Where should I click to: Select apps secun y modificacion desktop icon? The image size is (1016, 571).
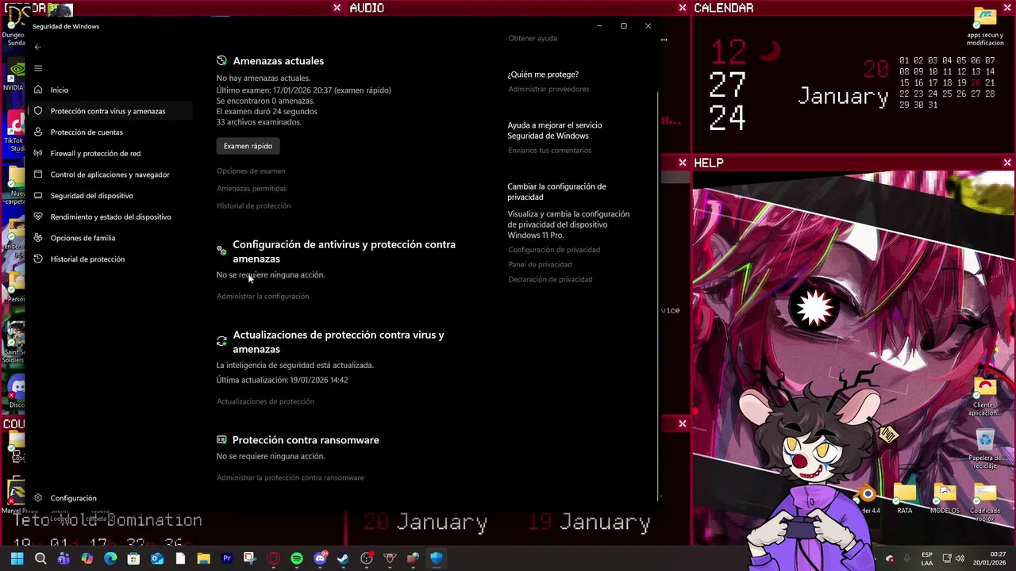click(x=985, y=27)
